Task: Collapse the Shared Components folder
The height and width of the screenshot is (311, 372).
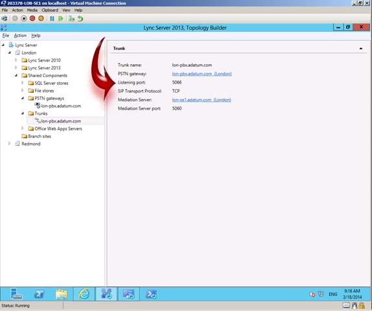Action: [16, 75]
